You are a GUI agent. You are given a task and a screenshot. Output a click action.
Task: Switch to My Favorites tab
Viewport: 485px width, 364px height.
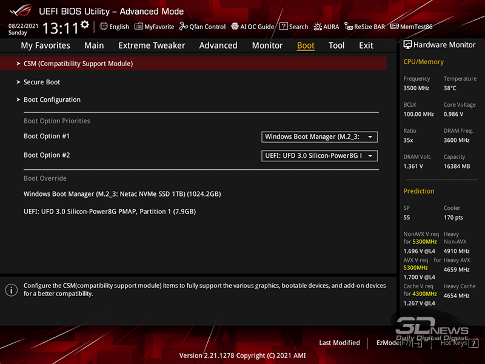pyautogui.click(x=45, y=45)
